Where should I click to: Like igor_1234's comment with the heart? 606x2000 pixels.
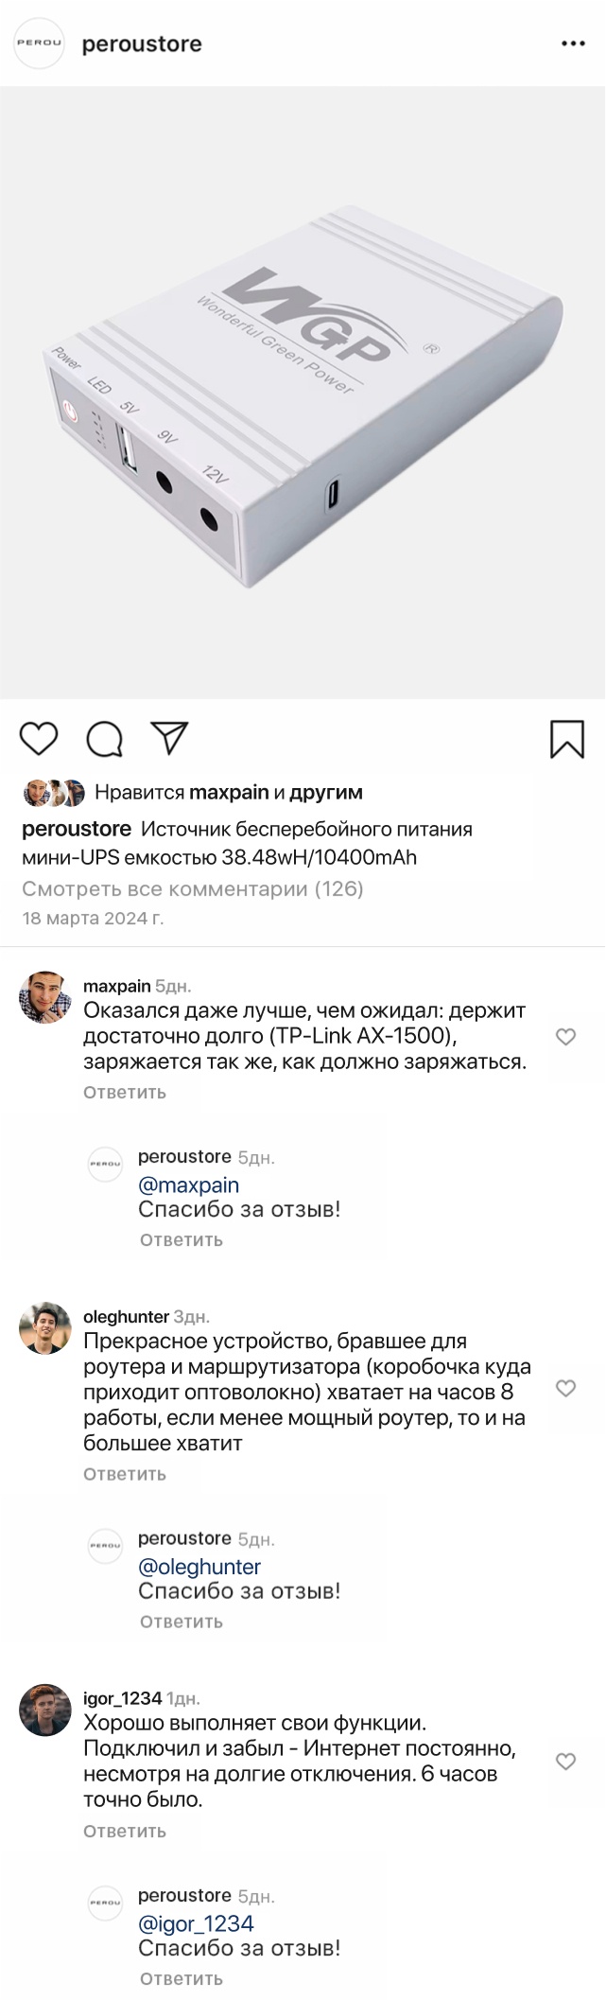tap(565, 1761)
